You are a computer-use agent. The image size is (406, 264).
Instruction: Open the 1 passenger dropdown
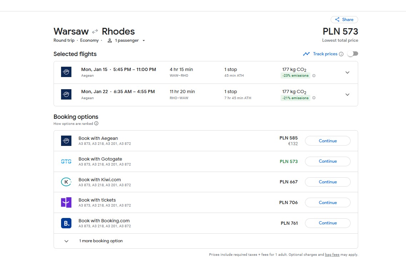(x=126, y=41)
